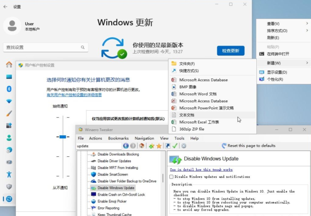Viewport: 311px width, 216px height.
Task: Apply tweak with the green checkmark icon
Action: [x=175, y=146]
